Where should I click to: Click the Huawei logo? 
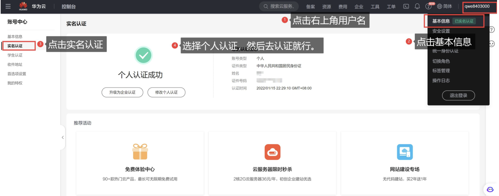tap(23, 6)
